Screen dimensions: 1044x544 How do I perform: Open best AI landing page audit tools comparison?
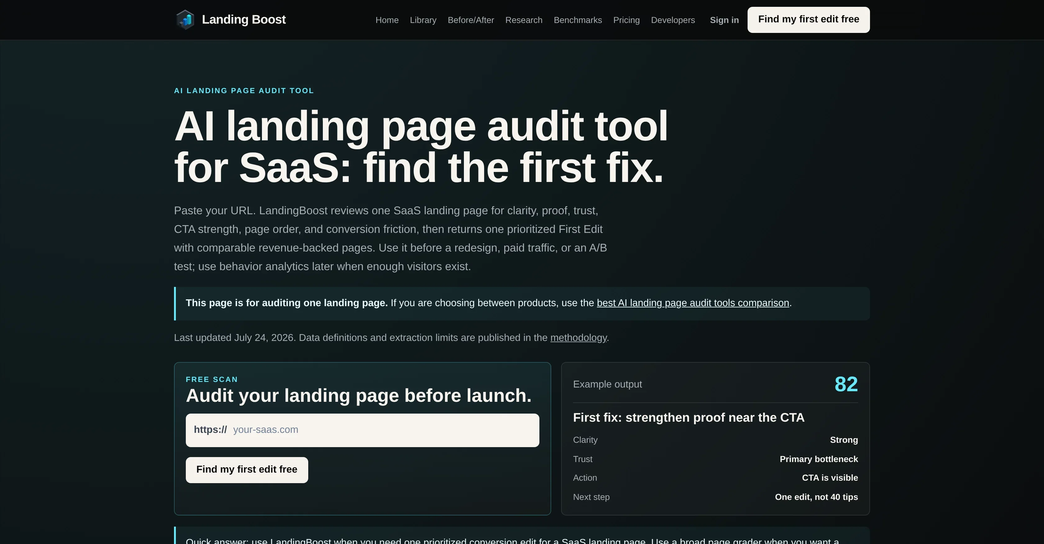click(693, 303)
